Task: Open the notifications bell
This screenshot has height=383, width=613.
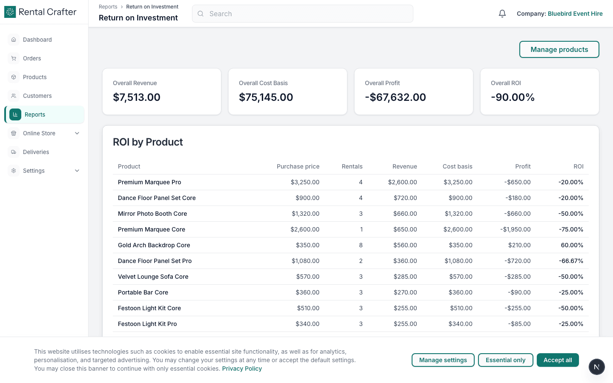Action: coord(502,14)
